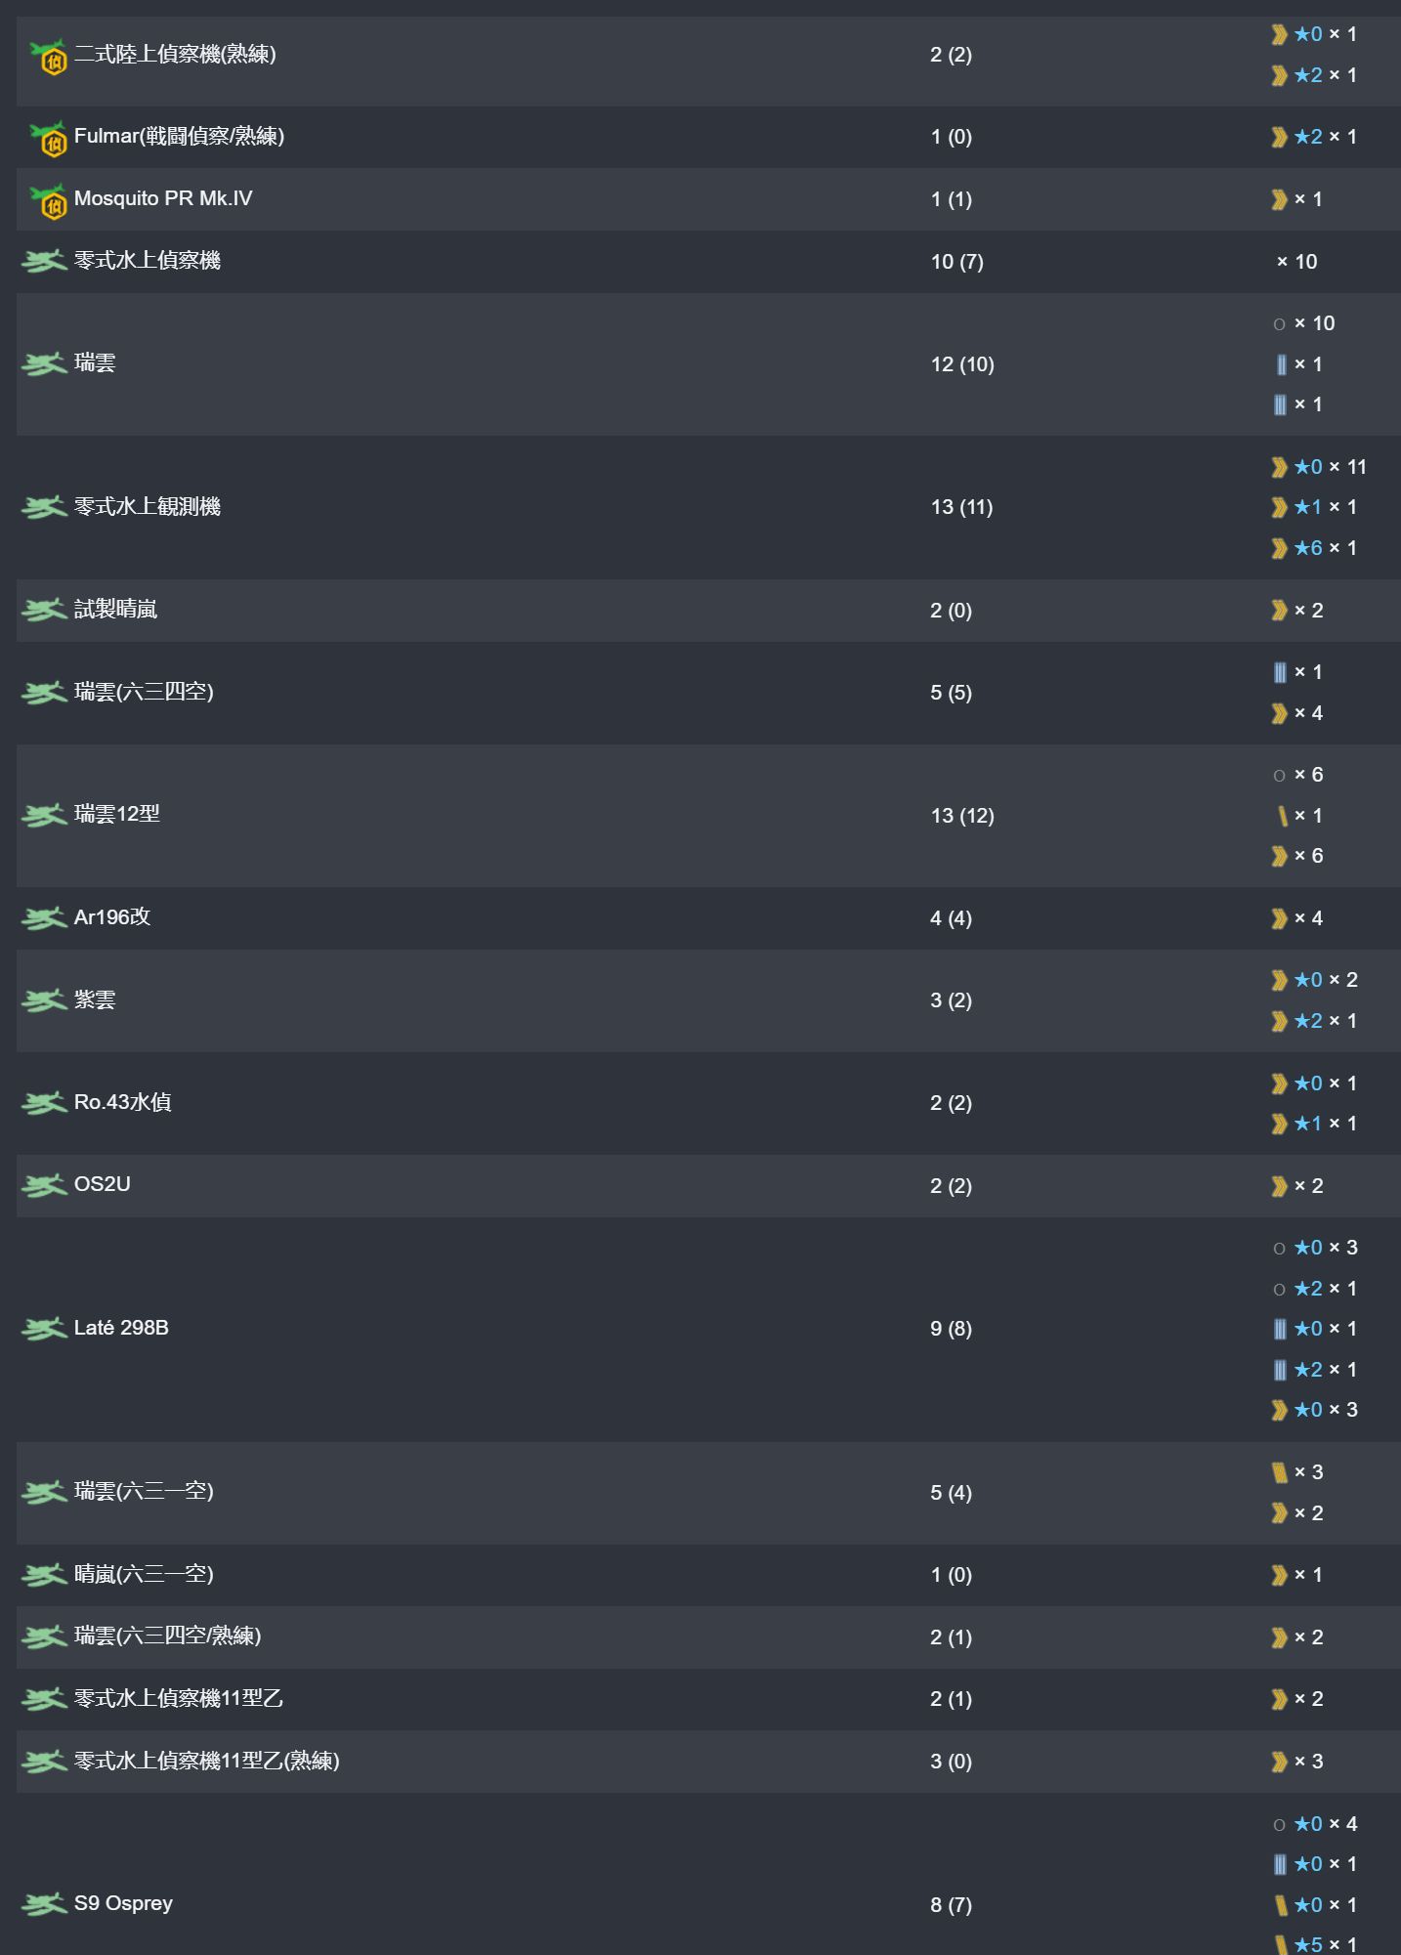Image resolution: width=1401 pixels, height=1955 pixels.
Task: Click the land recon icon beside 二式陸上偵察機(熟練)
Action: (x=47, y=57)
